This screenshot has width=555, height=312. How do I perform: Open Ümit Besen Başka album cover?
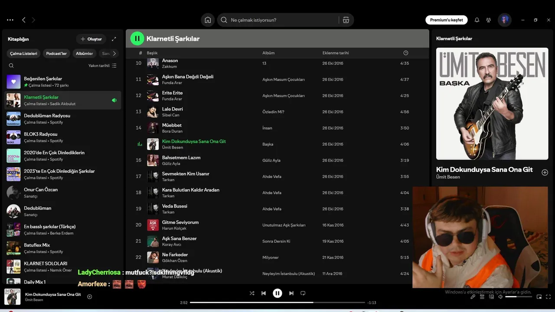[492, 104]
